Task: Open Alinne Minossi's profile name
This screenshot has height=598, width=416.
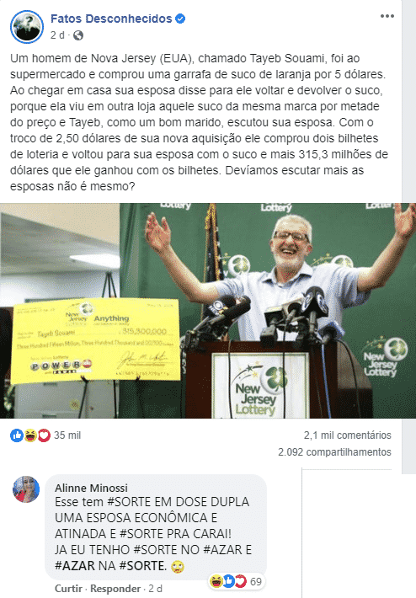Action: pyautogui.click(x=91, y=488)
